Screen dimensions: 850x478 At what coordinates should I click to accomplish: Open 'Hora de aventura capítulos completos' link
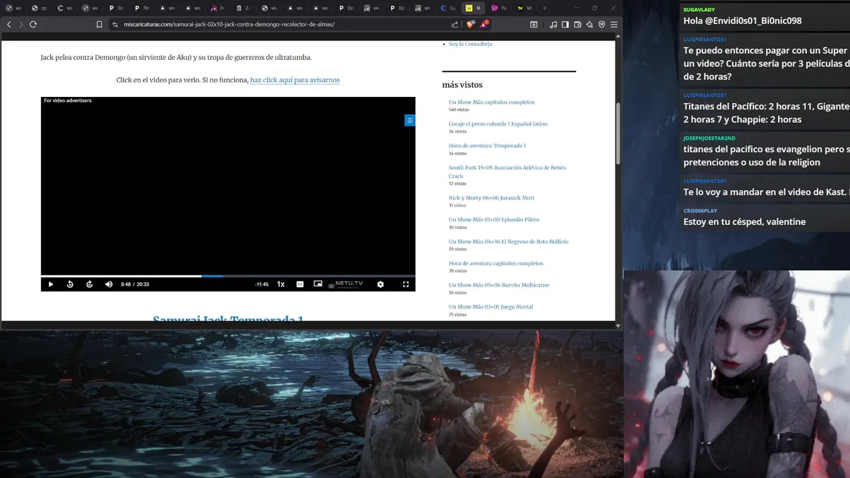tap(495, 264)
